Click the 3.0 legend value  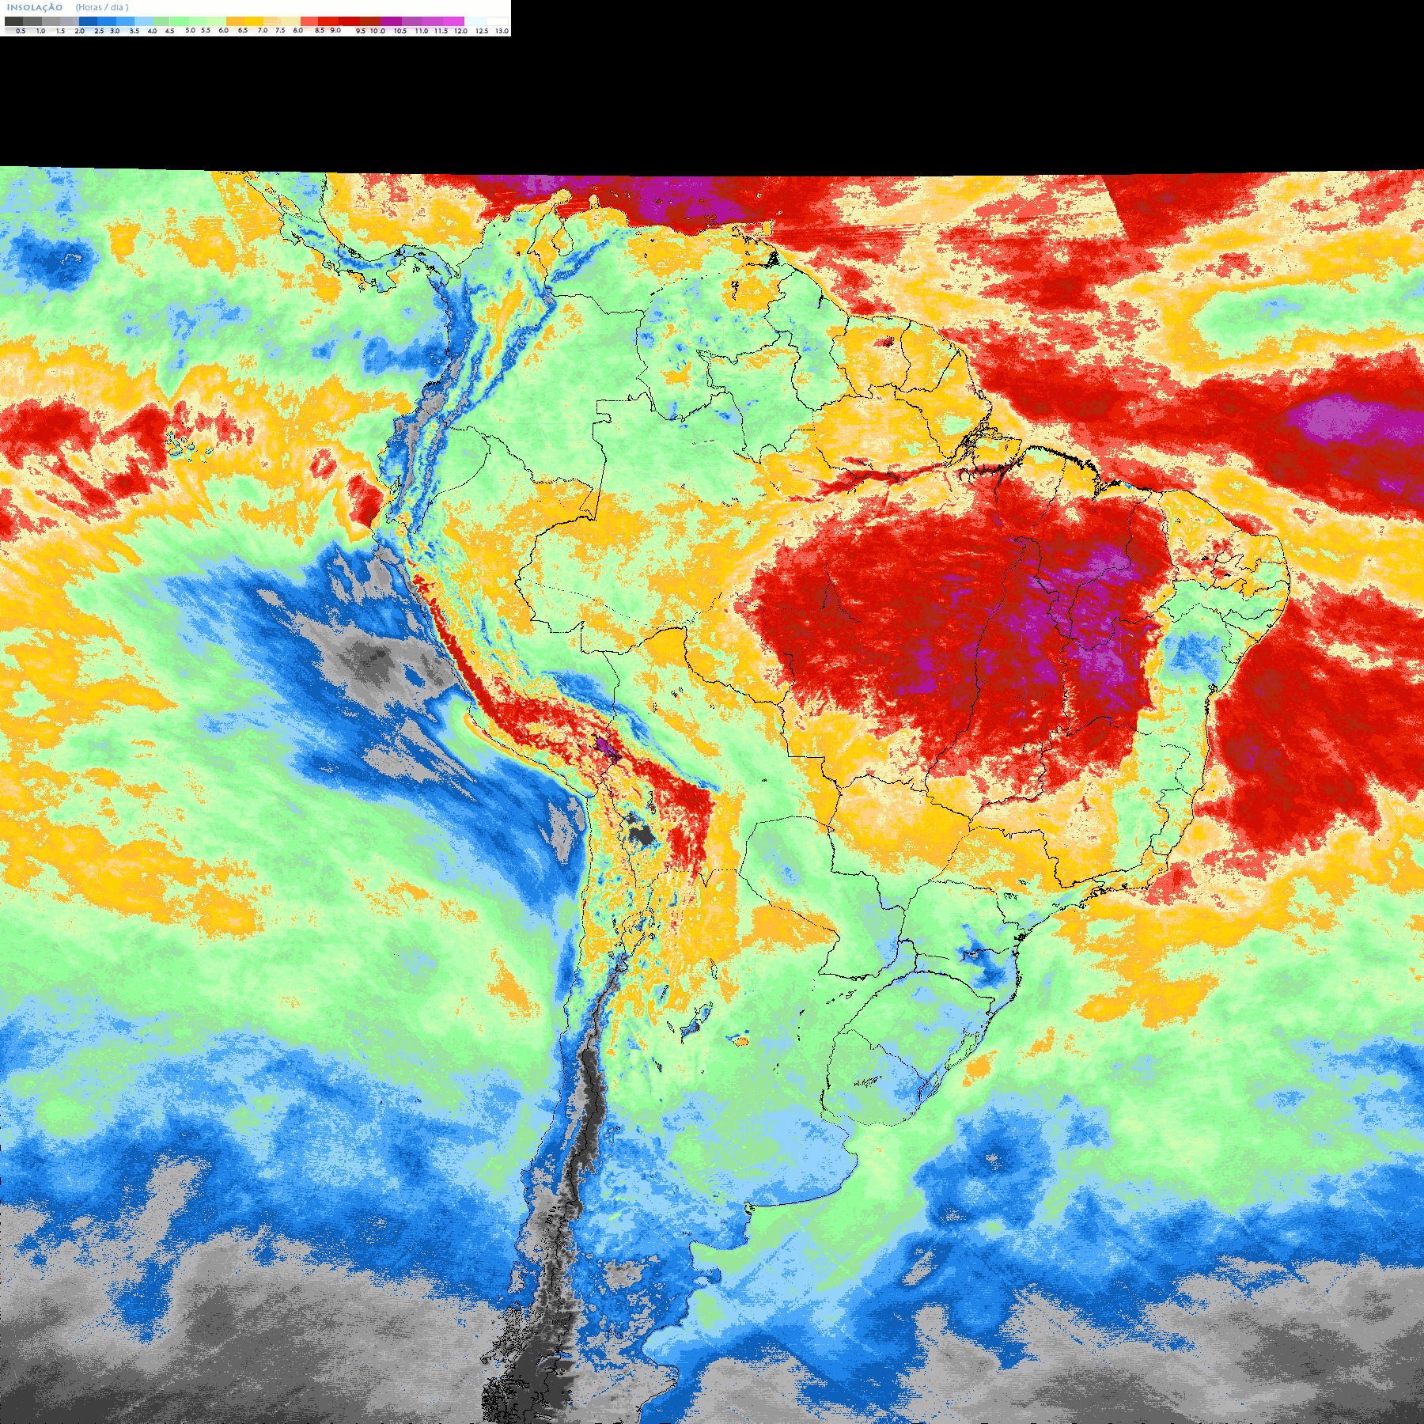(115, 31)
